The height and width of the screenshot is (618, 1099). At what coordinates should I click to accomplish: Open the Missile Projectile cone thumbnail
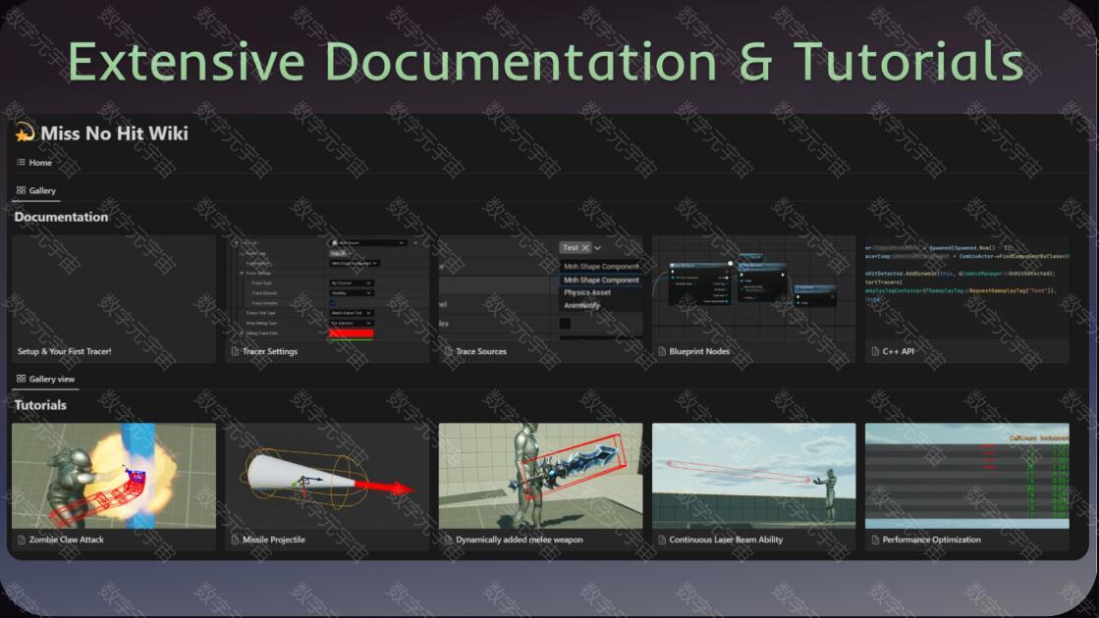tap(327, 475)
